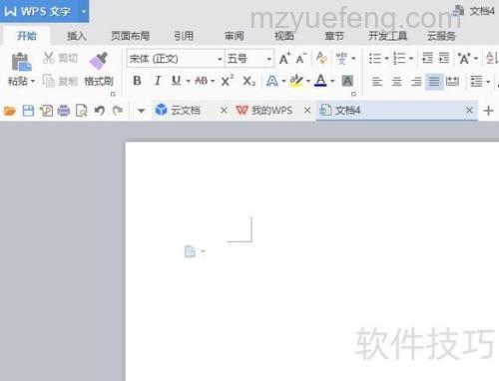Close the 文档4 tab
Screen dimensions: 499x381
469,110
